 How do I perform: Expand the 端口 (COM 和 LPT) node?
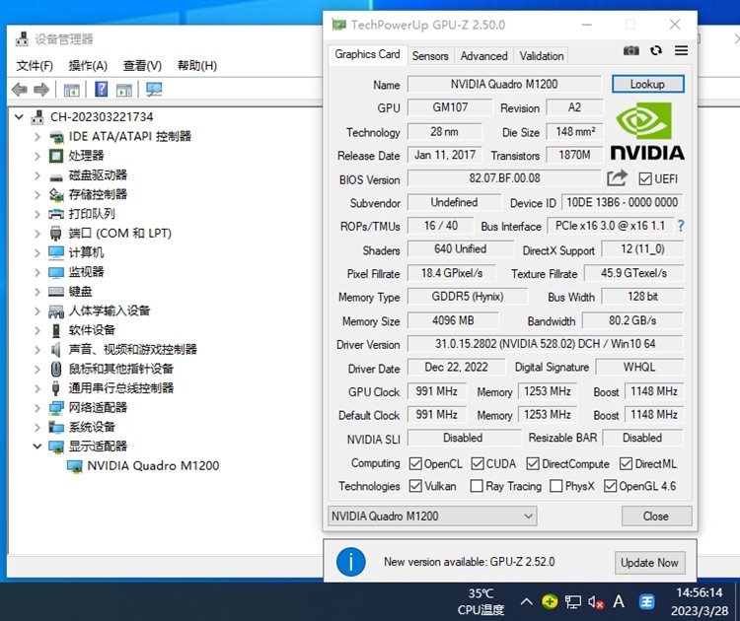pos(37,234)
